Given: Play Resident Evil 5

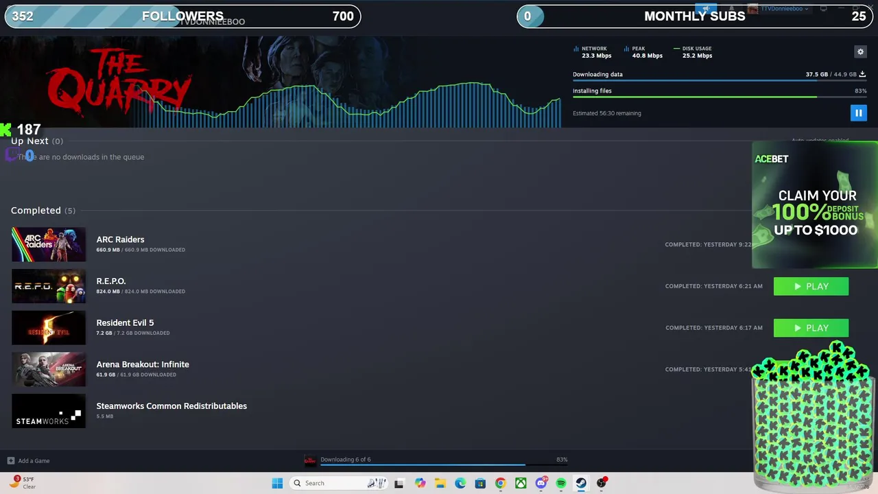Looking at the screenshot, I should (x=811, y=328).
